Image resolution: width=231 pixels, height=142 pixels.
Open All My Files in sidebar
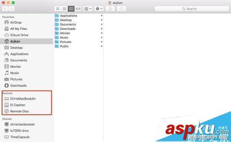pos(27,29)
